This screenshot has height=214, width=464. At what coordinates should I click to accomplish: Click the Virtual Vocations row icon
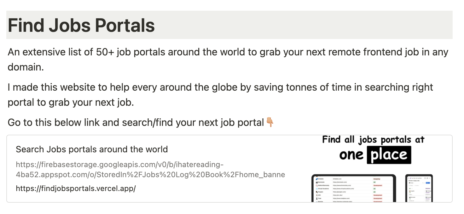[x=317, y=189]
